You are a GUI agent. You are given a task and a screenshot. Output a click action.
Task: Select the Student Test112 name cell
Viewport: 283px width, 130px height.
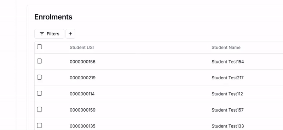click(x=227, y=94)
